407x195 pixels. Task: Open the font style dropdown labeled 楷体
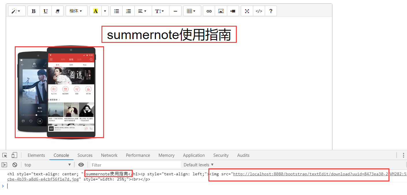click(76, 11)
